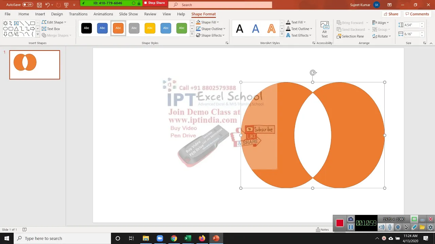Open the Slide Show tab
The image size is (435, 244).
tap(128, 14)
